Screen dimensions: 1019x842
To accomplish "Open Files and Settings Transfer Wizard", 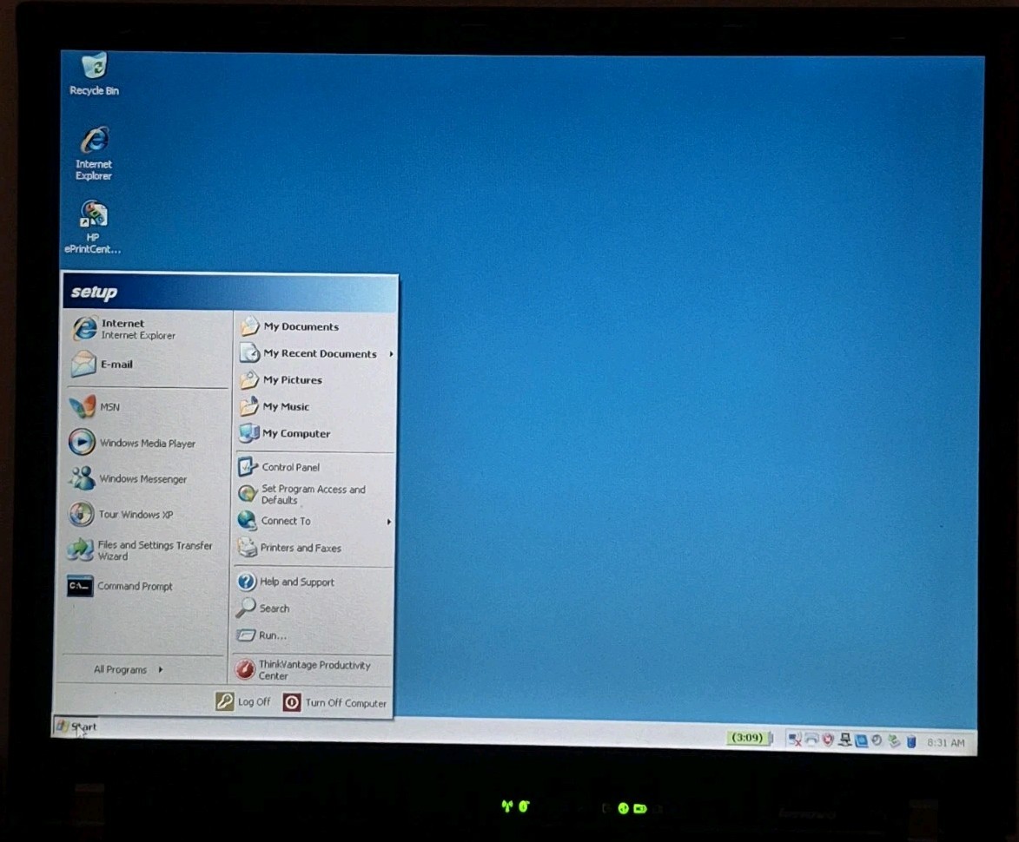I will (146, 550).
